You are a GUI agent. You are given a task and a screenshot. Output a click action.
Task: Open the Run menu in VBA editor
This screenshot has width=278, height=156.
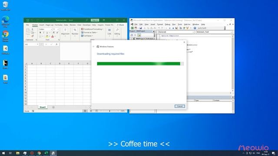174,24
